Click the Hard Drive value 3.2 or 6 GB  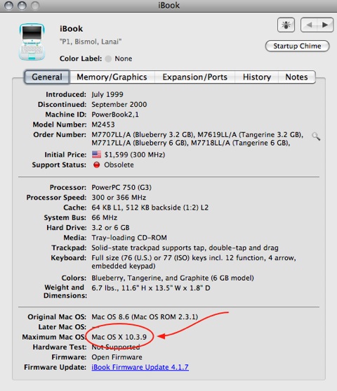[110, 228]
